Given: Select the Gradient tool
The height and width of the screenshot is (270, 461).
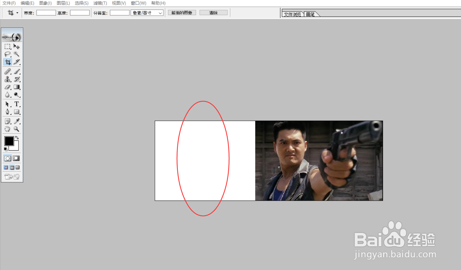Looking at the screenshot, I should pos(17,87).
